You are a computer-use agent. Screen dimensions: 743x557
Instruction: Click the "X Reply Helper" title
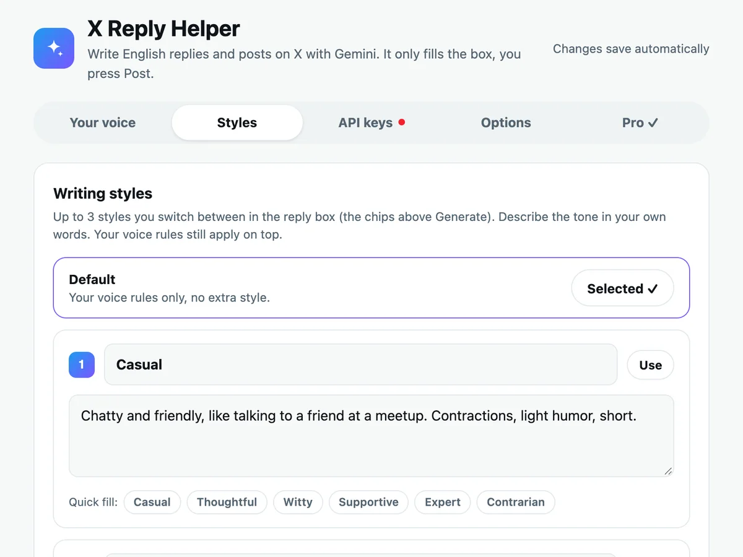[x=163, y=28]
